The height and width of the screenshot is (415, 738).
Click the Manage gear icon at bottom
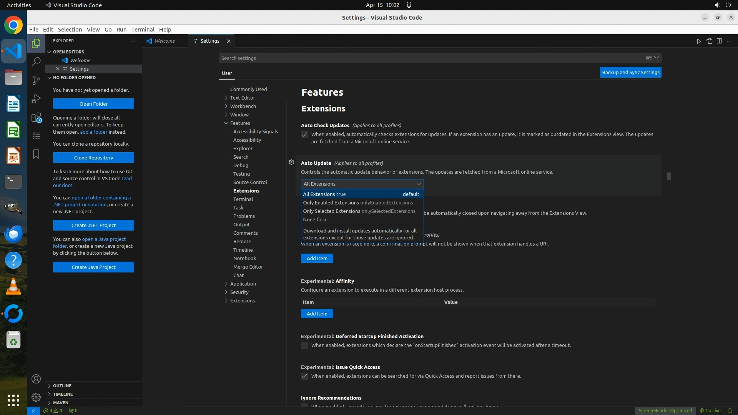pyautogui.click(x=36, y=397)
